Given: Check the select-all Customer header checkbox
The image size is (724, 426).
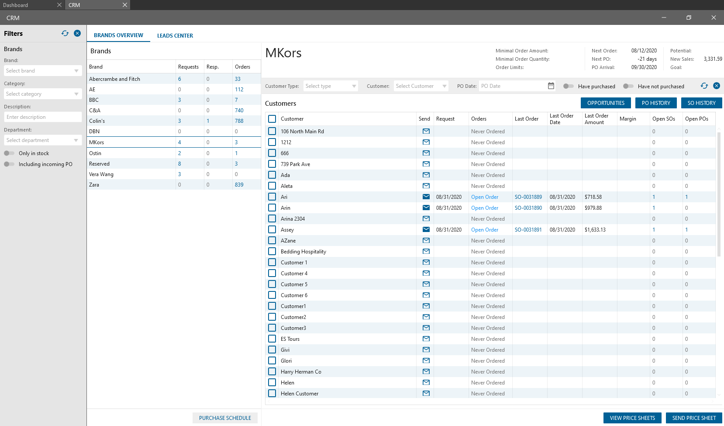Looking at the screenshot, I should [x=272, y=119].
